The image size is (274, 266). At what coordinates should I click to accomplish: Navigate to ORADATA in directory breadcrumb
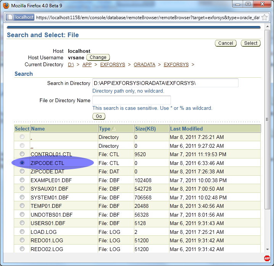pos(144,65)
